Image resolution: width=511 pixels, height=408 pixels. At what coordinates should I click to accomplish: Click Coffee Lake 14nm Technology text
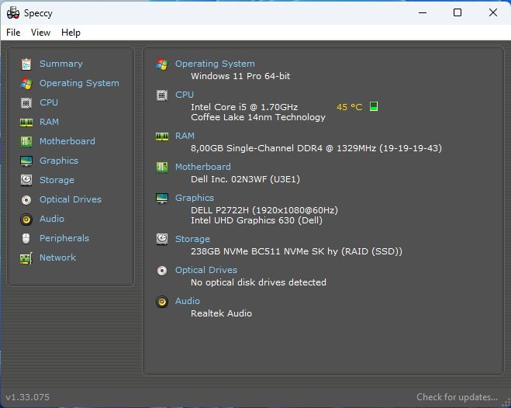point(257,117)
